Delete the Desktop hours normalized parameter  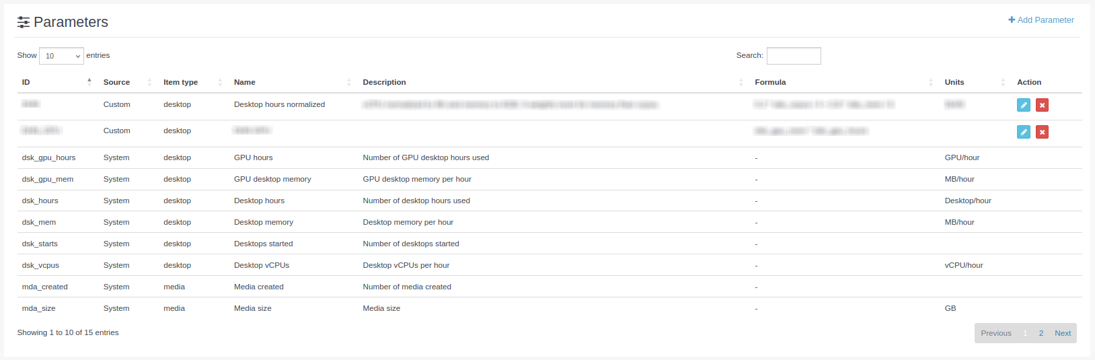click(1042, 105)
